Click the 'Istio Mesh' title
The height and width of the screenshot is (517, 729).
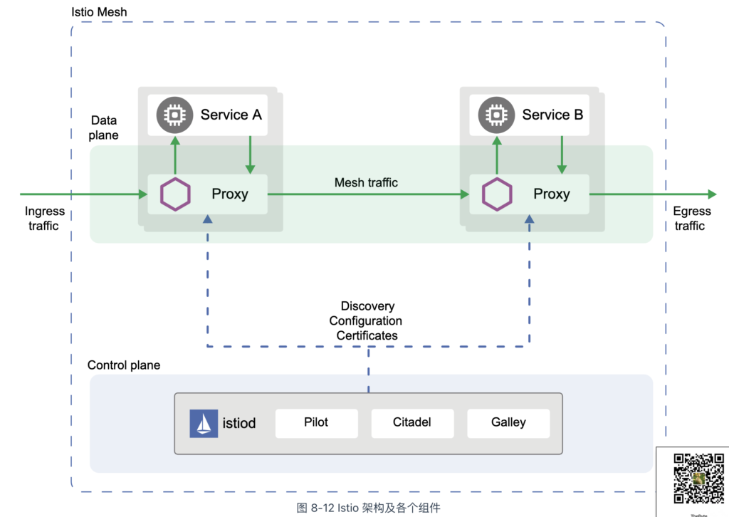[x=99, y=12]
